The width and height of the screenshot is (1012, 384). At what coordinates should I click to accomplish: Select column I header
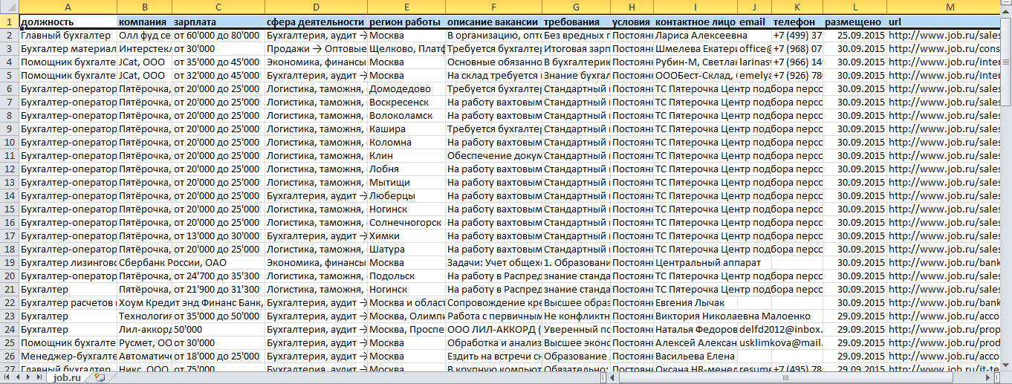pos(695,7)
